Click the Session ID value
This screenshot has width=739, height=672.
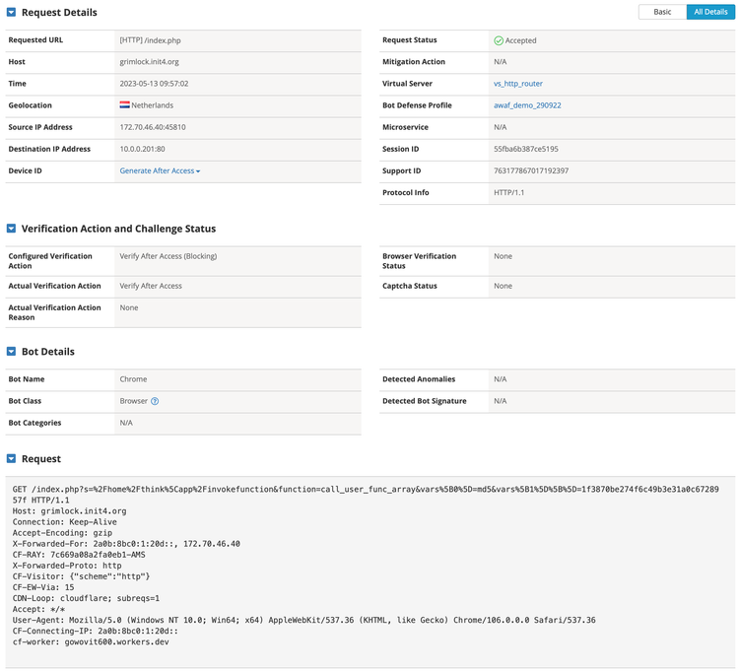pos(525,149)
